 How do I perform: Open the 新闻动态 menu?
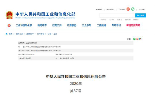pyautogui.click(x=42, y=25)
